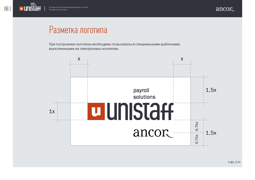This screenshot has width=255, height=180.
Task: Click the left 'x' label above diagram
Action: point(79,59)
